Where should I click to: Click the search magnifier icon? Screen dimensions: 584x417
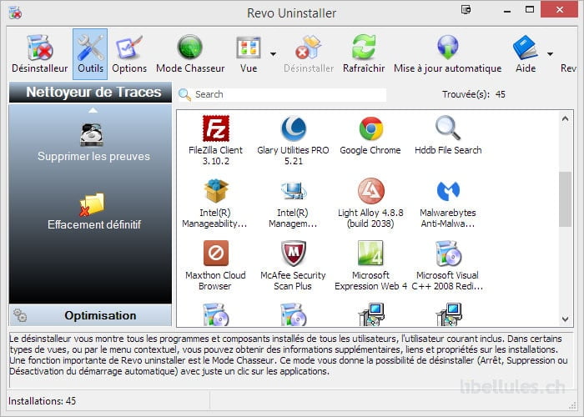tap(184, 94)
